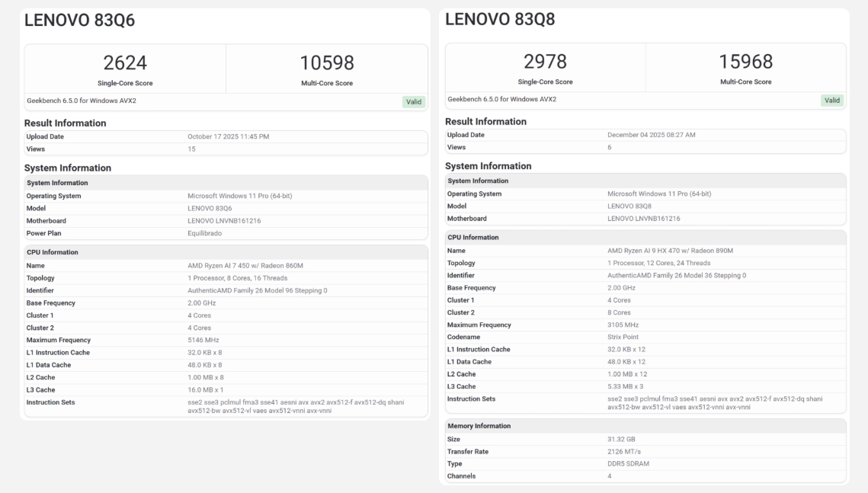Click the 2126 MT/s transfer rate value
This screenshot has height=493, width=868.
pyautogui.click(x=623, y=451)
